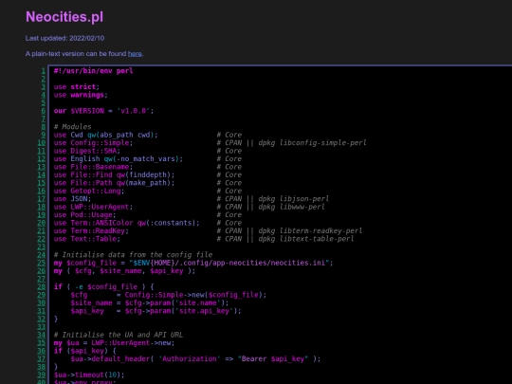Click the 'my $config_file' assignment line
Viewport: 512px width, 384px height.
click(x=193, y=263)
